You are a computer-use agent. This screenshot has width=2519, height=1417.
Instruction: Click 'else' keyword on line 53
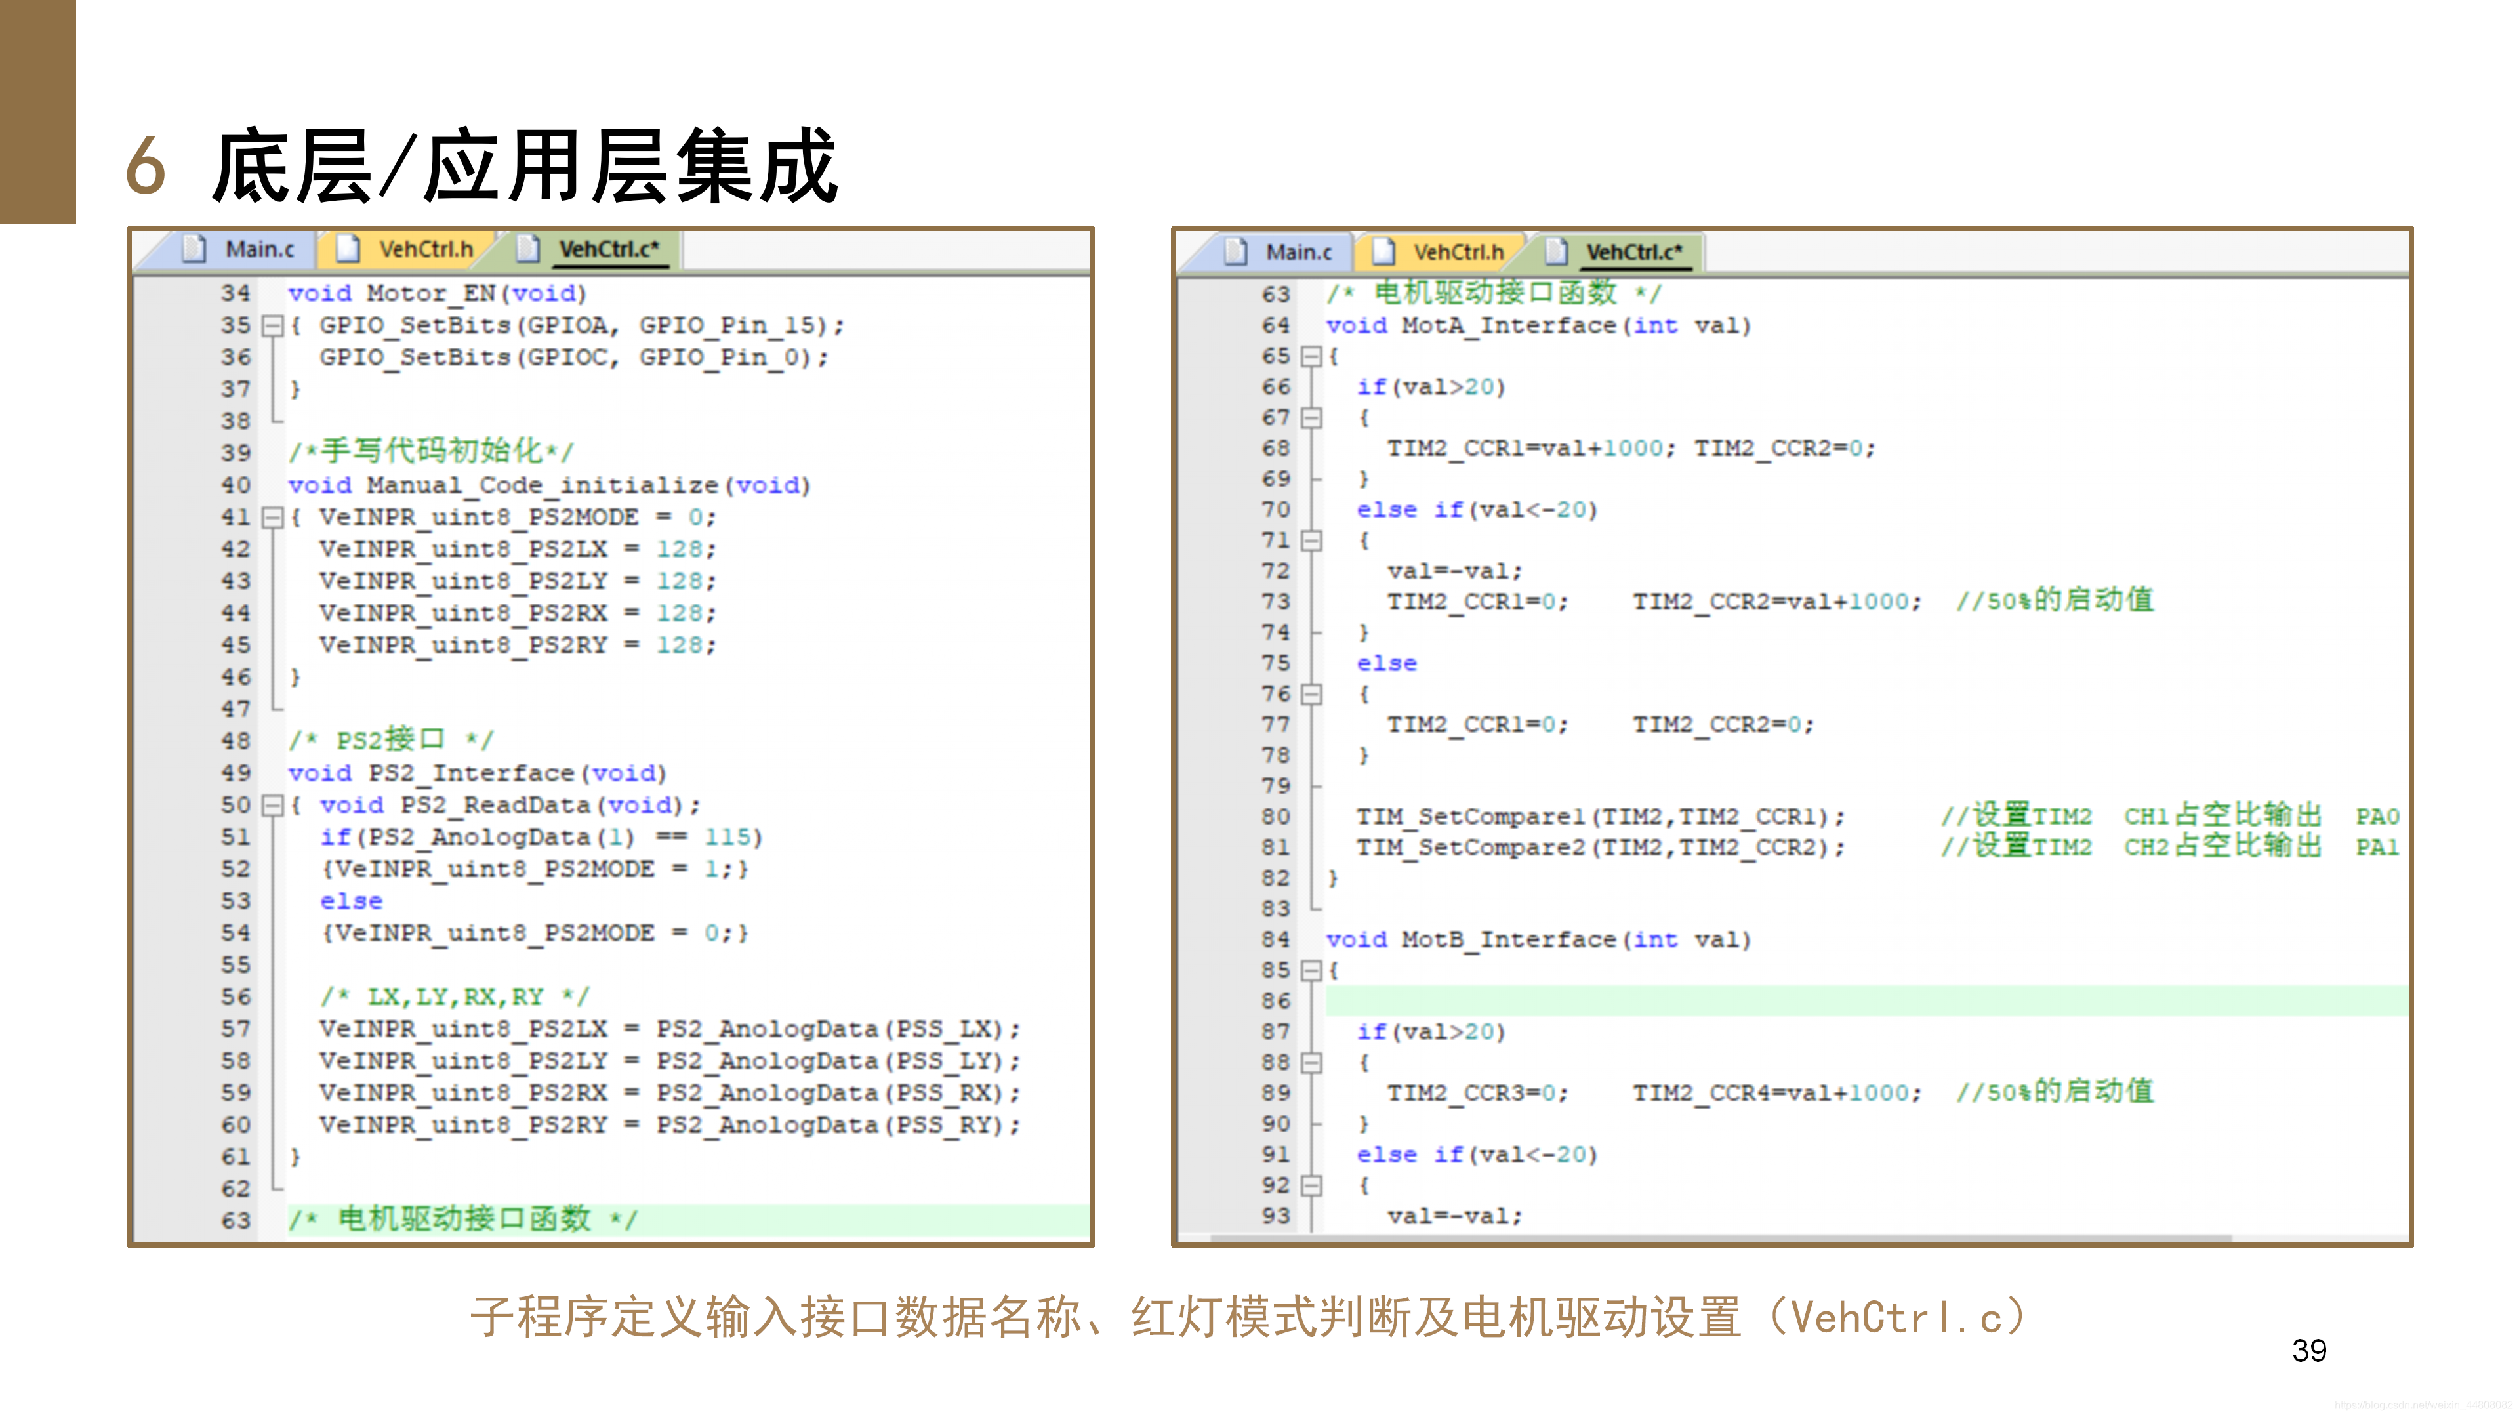(x=351, y=901)
